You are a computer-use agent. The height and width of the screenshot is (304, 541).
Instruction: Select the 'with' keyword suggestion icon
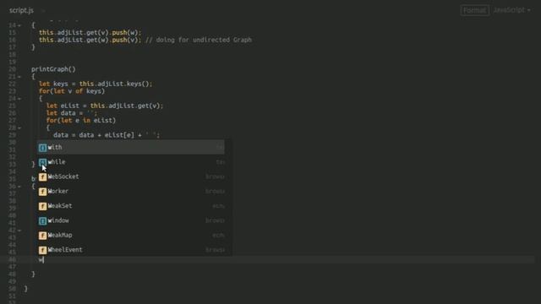(42, 148)
